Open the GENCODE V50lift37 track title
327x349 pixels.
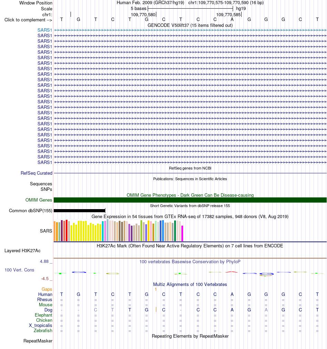click(x=190, y=25)
